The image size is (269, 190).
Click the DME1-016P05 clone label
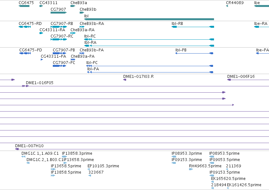(40, 83)
